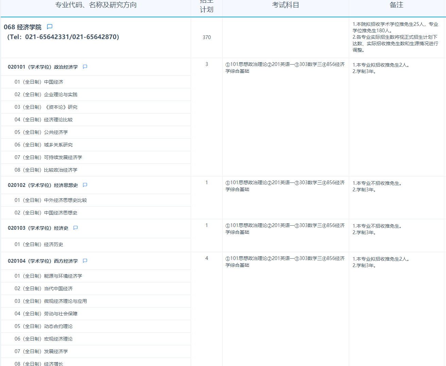Select direction 05 动态合约理论
446x366 pixels.
coord(44,326)
